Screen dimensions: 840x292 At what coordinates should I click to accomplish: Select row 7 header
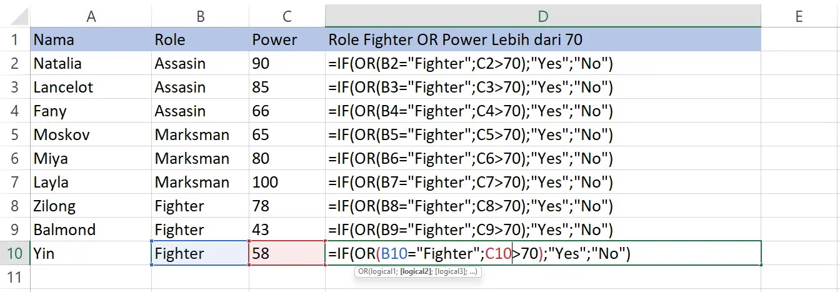click(x=15, y=182)
